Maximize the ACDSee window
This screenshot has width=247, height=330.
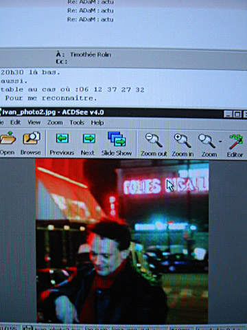(x=237, y=114)
